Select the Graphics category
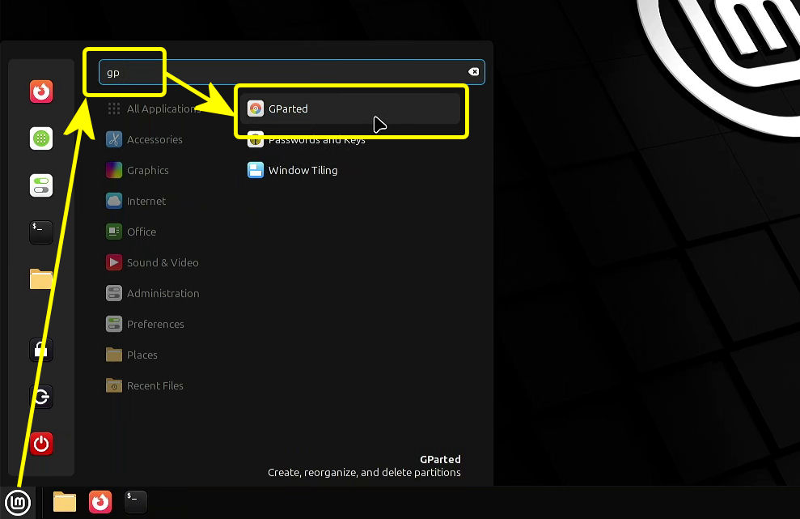The image size is (800, 519). tap(147, 170)
